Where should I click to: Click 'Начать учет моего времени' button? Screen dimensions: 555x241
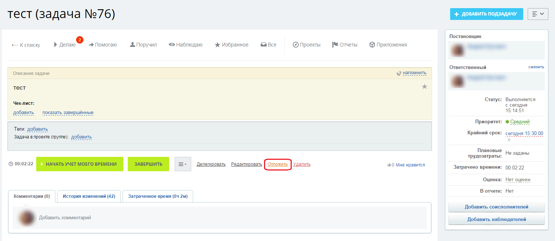[x=80, y=164]
